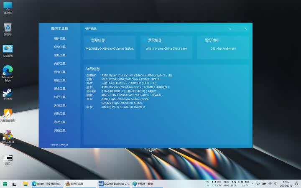Open the toolbox window menu button in title bar
The width and height of the screenshot is (301, 188).
pyautogui.click(x=230, y=29)
